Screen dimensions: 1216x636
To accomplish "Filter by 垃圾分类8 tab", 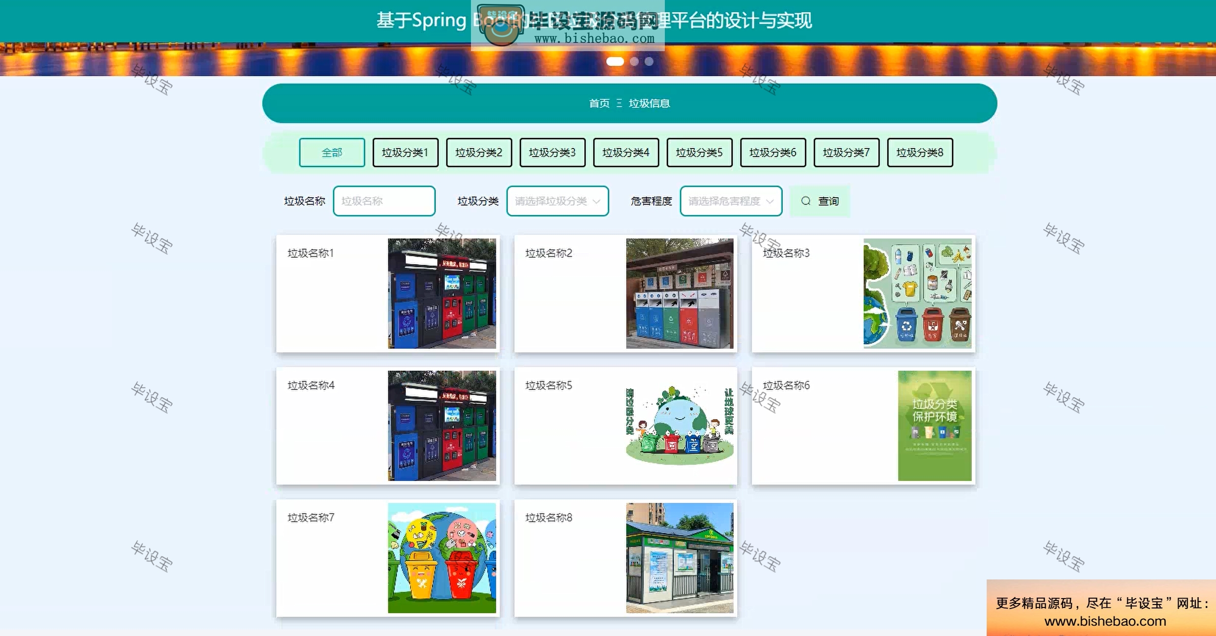I will (920, 152).
